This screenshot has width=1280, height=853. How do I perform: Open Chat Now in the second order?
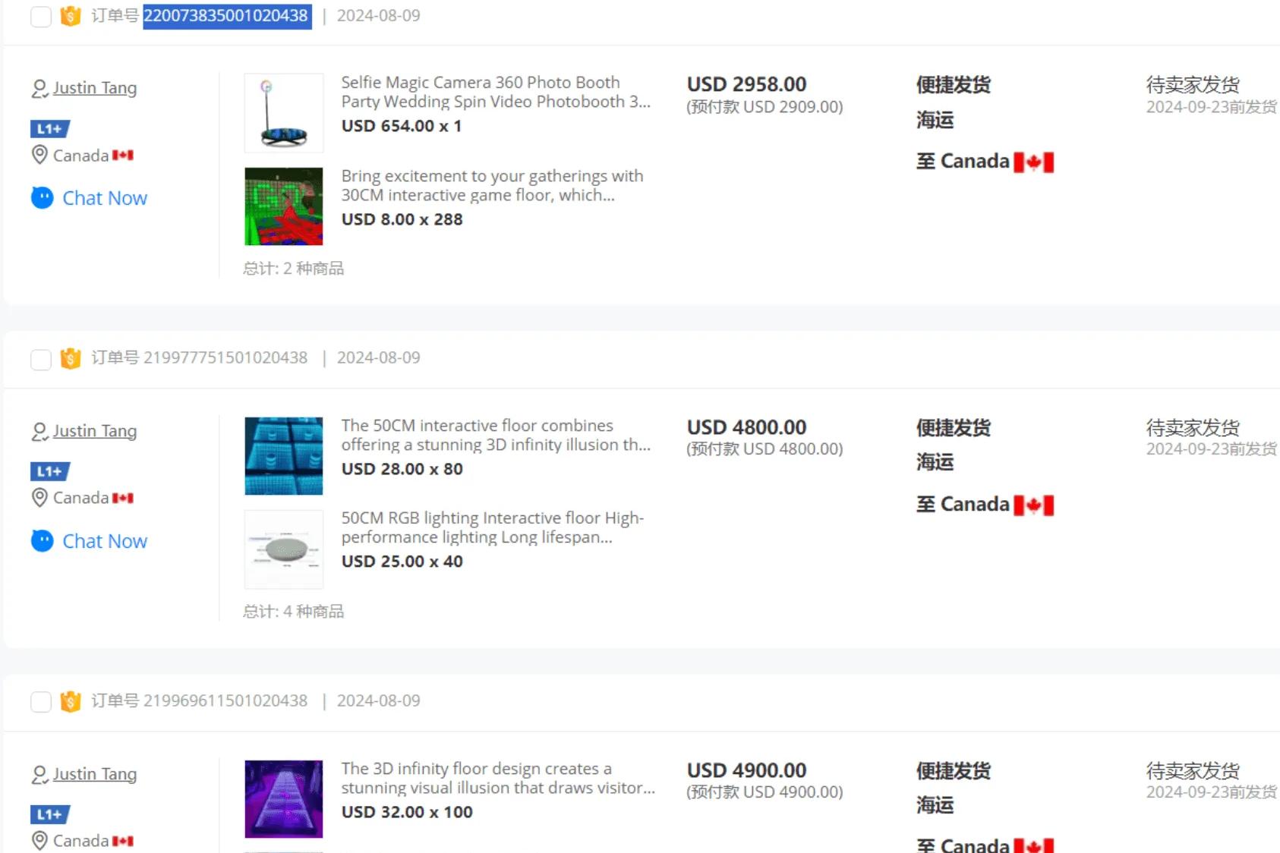105,541
